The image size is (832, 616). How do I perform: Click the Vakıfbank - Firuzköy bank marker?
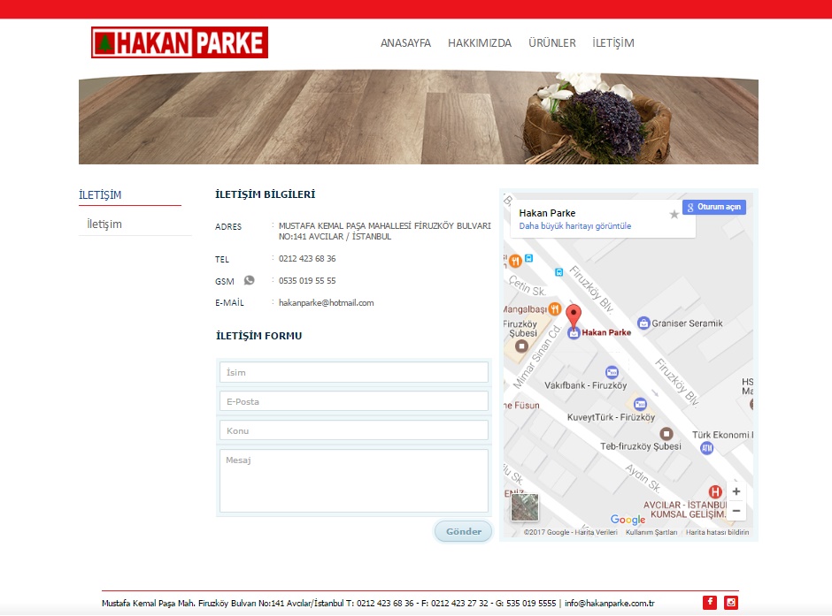tap(612, 372)
